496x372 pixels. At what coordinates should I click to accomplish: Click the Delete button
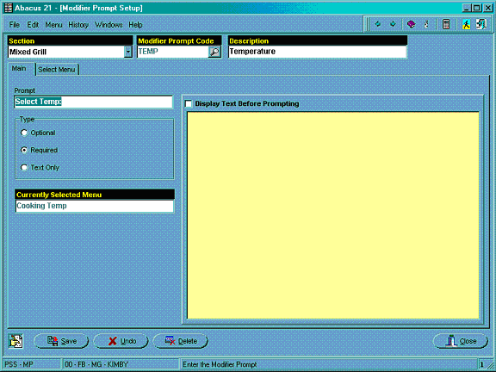click(x=180, y=341)
